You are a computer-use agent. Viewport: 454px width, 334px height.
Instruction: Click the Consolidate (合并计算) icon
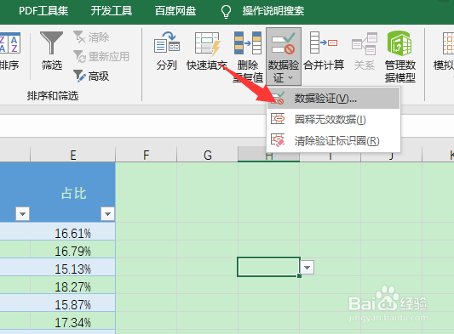coord(324,42)
